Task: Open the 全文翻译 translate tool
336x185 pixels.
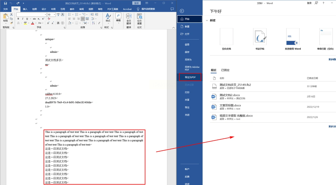Action: [x=129, y=19]
